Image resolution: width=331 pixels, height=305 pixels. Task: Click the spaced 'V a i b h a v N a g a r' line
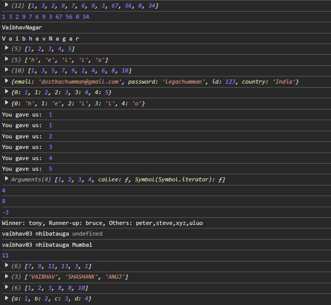(x=41, y=39)
